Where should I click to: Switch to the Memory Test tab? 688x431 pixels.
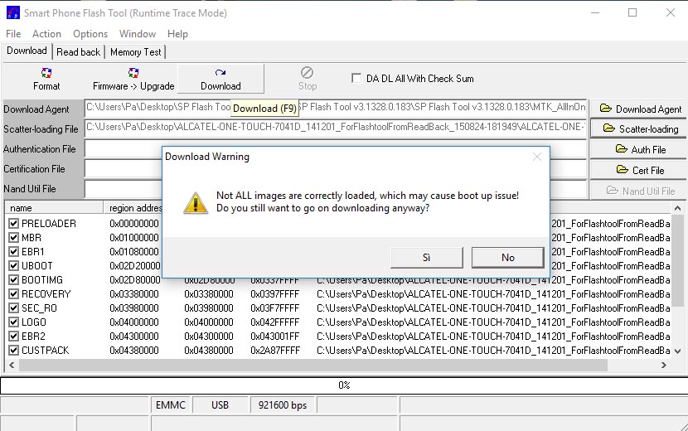[x=136, y=51]
